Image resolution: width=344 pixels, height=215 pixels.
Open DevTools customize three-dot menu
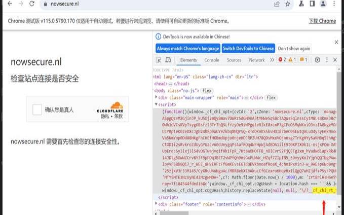click(x=327, y=60)
